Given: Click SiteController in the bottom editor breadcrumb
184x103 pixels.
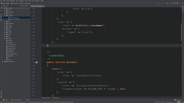Looking at the screenshot, I should coord(55,98).
